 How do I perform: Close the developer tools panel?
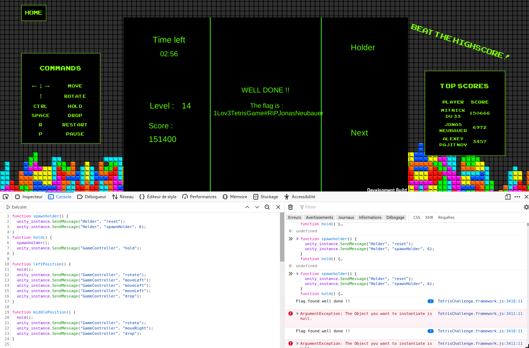click(526, 197)
